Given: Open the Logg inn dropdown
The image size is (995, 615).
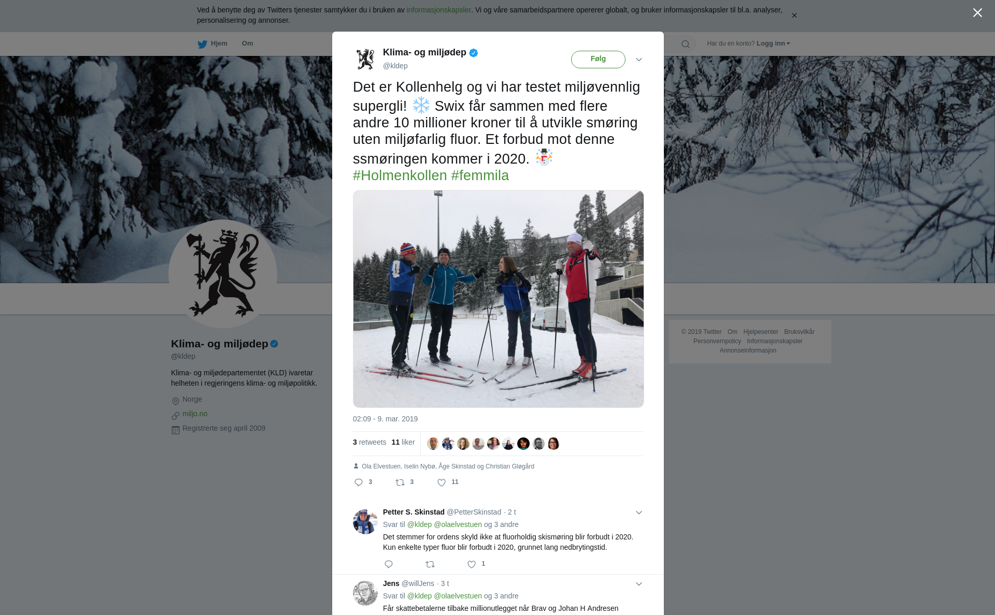Looking at the screenshot, I should [773, 43].
